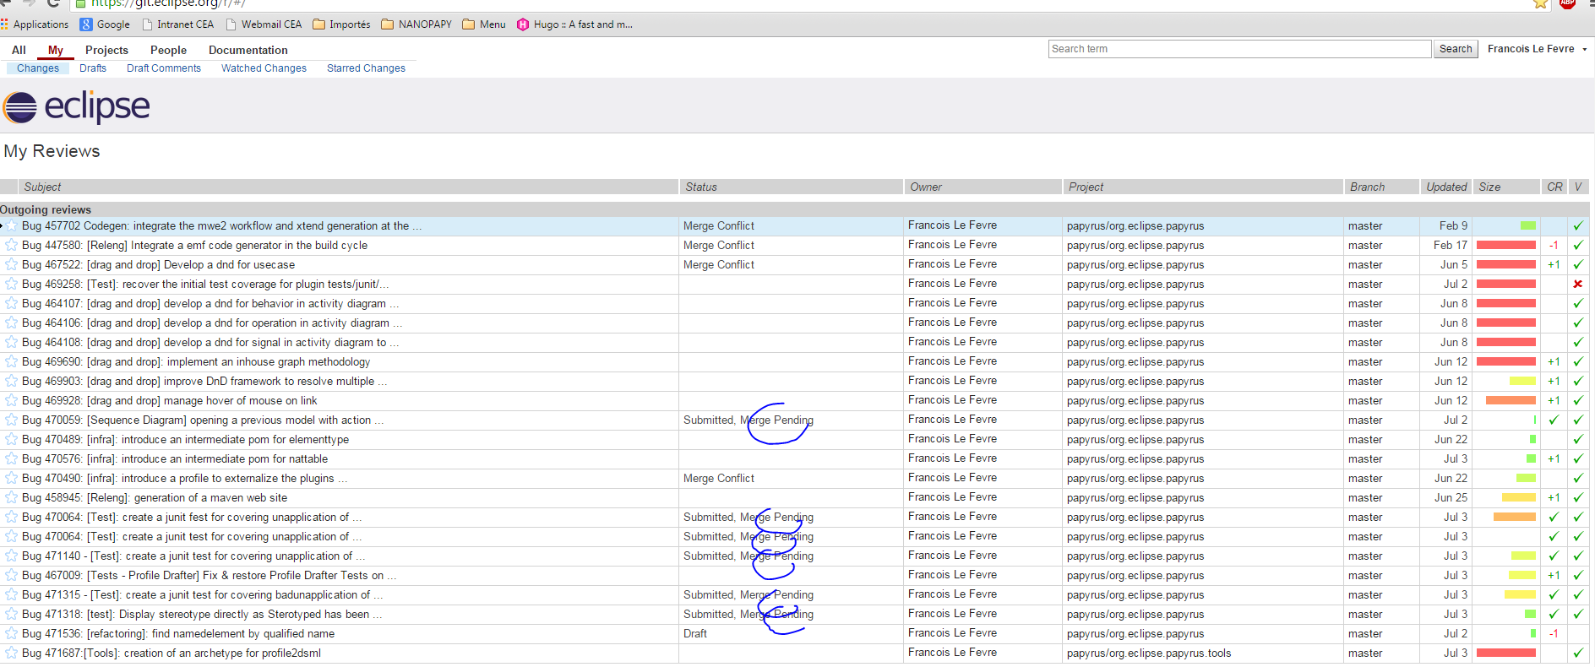Open the Google bookmark
This screenshot has height=667, width=1595.
pyautogui.click(x=105, y=24)
